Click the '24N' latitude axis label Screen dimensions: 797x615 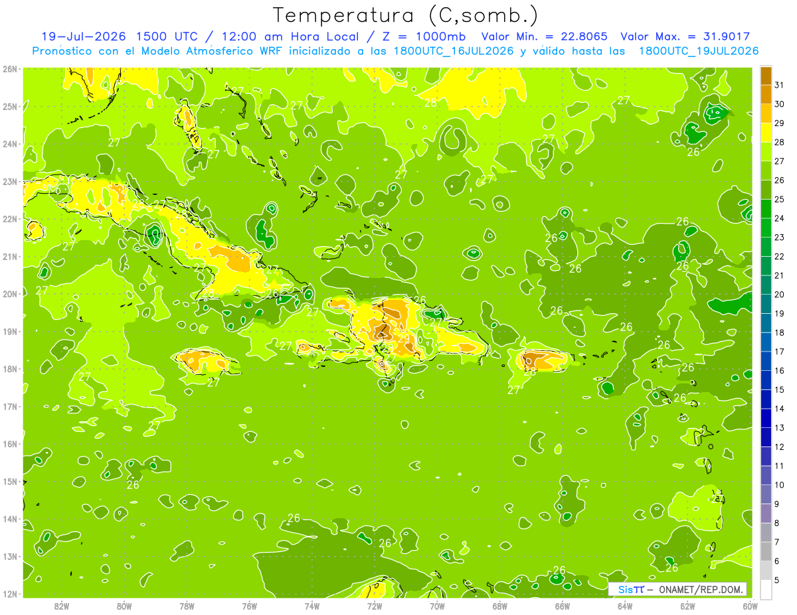[x=10, y=143]
